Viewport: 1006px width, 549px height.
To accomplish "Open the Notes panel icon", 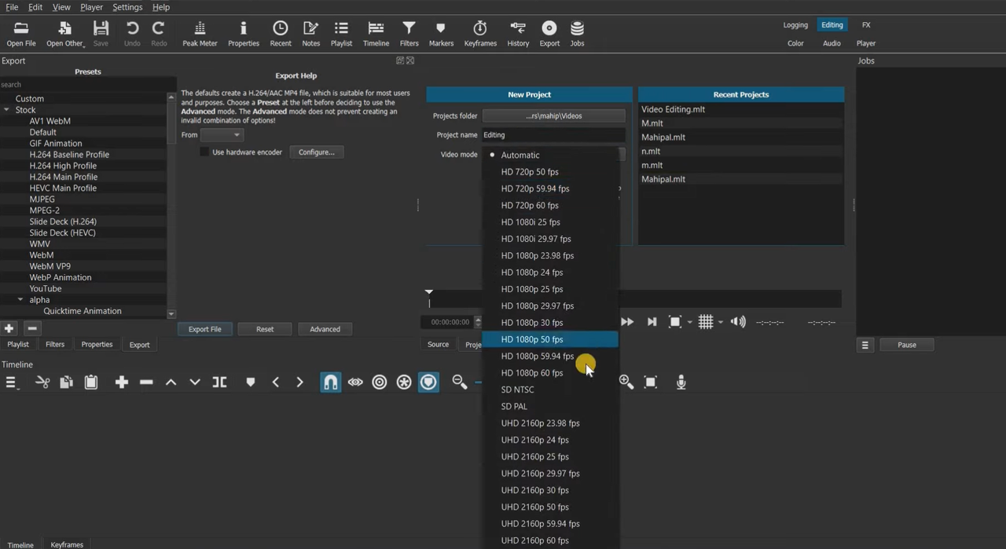I will 311,34.
